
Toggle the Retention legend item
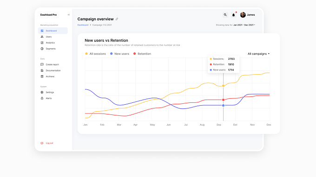(142, 54)
